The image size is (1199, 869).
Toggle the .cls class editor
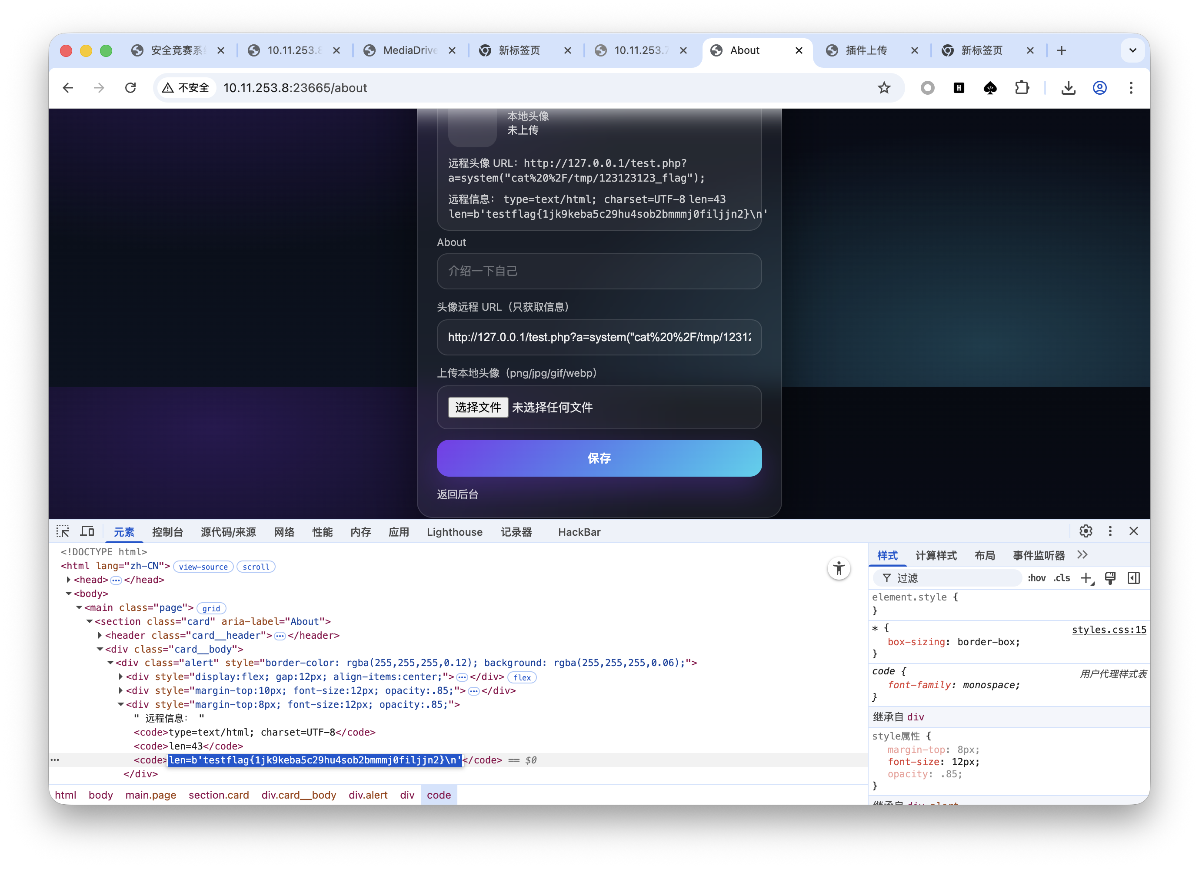pyautogui.click(x=1062, y=578)
